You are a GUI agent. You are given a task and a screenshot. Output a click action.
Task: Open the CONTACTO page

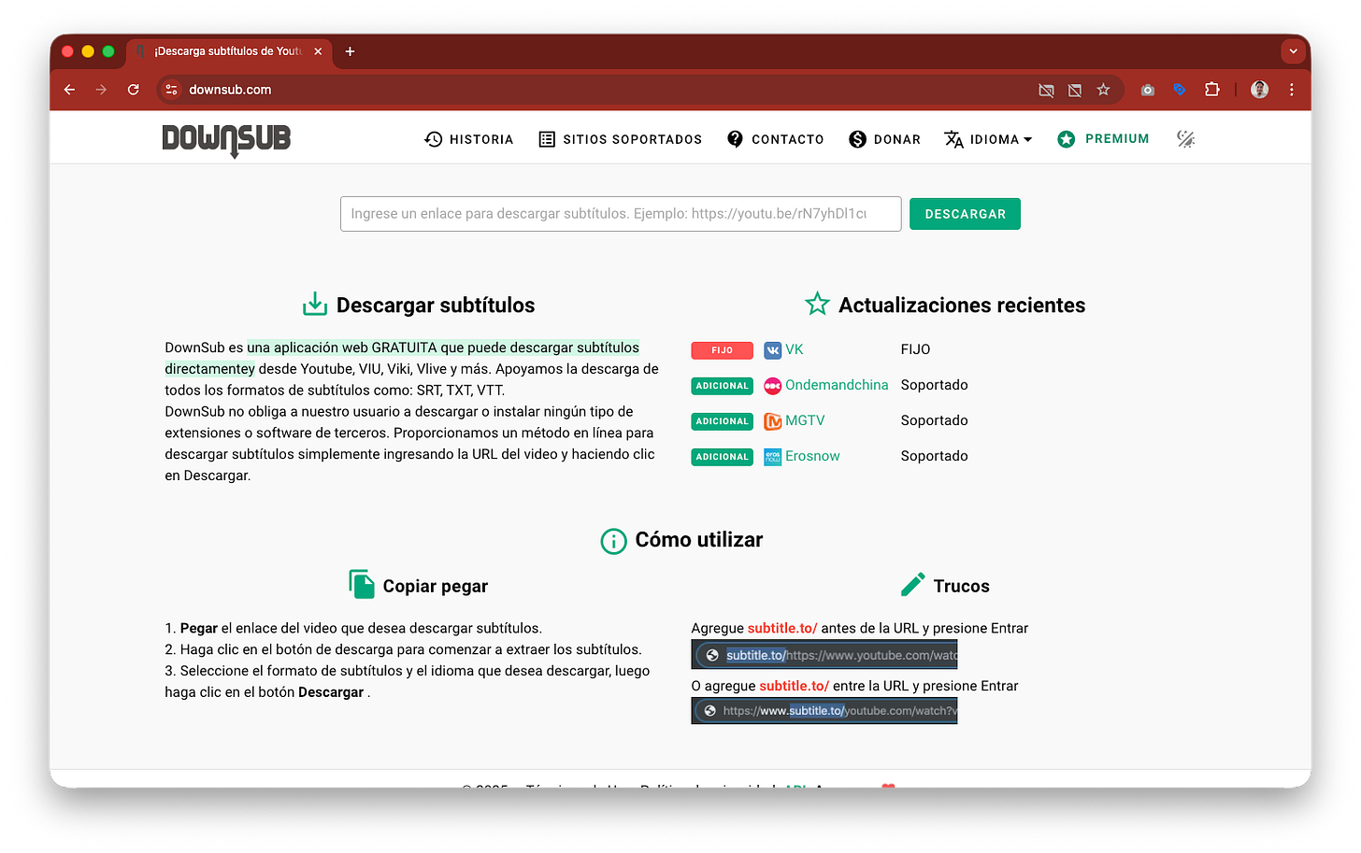click(x=776, y=139)
